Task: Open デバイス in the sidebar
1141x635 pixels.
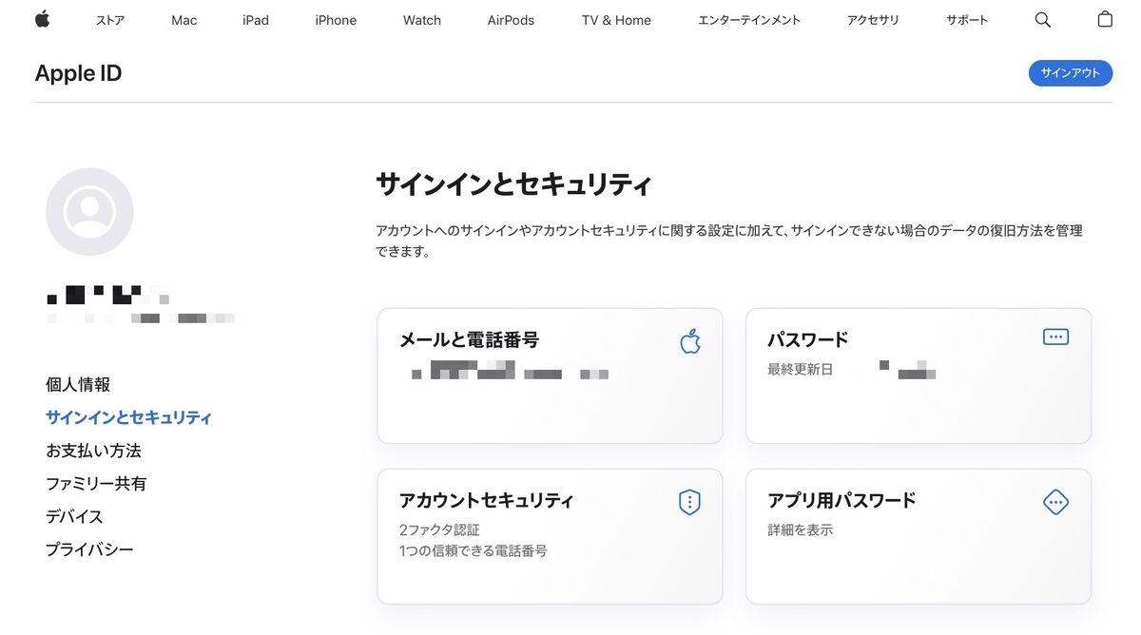Action: (74, 516)
